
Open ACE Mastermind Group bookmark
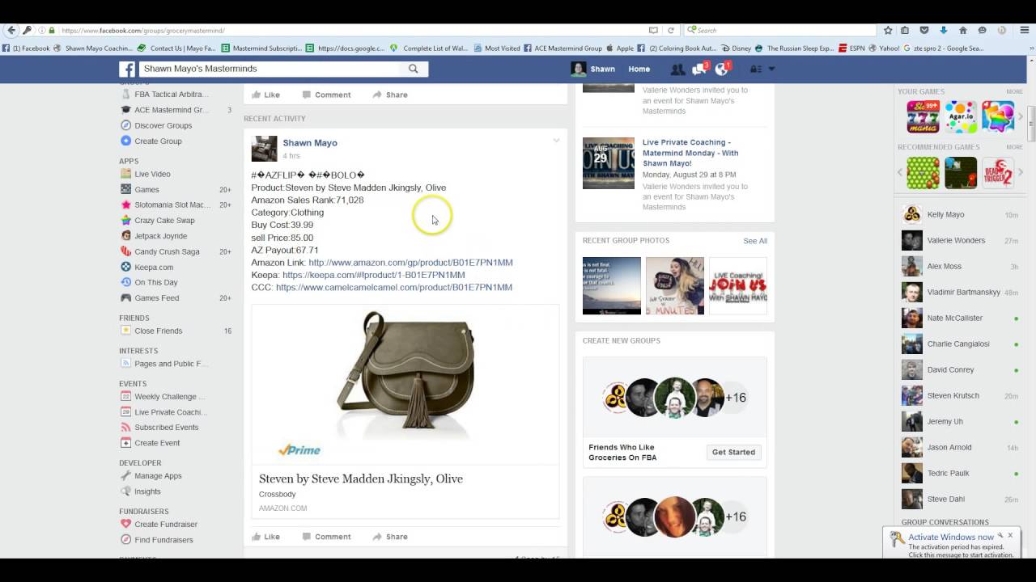tap(563, 48)
